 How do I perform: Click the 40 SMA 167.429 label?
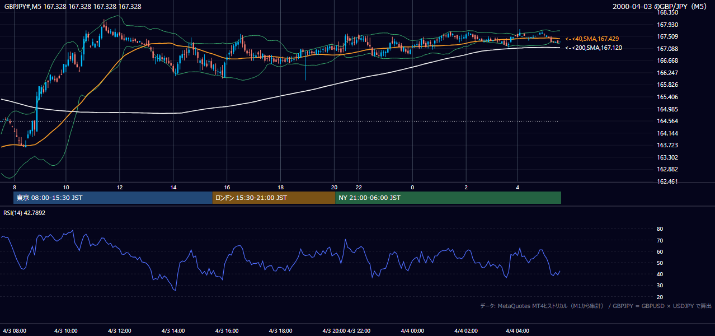coord(592,39)
